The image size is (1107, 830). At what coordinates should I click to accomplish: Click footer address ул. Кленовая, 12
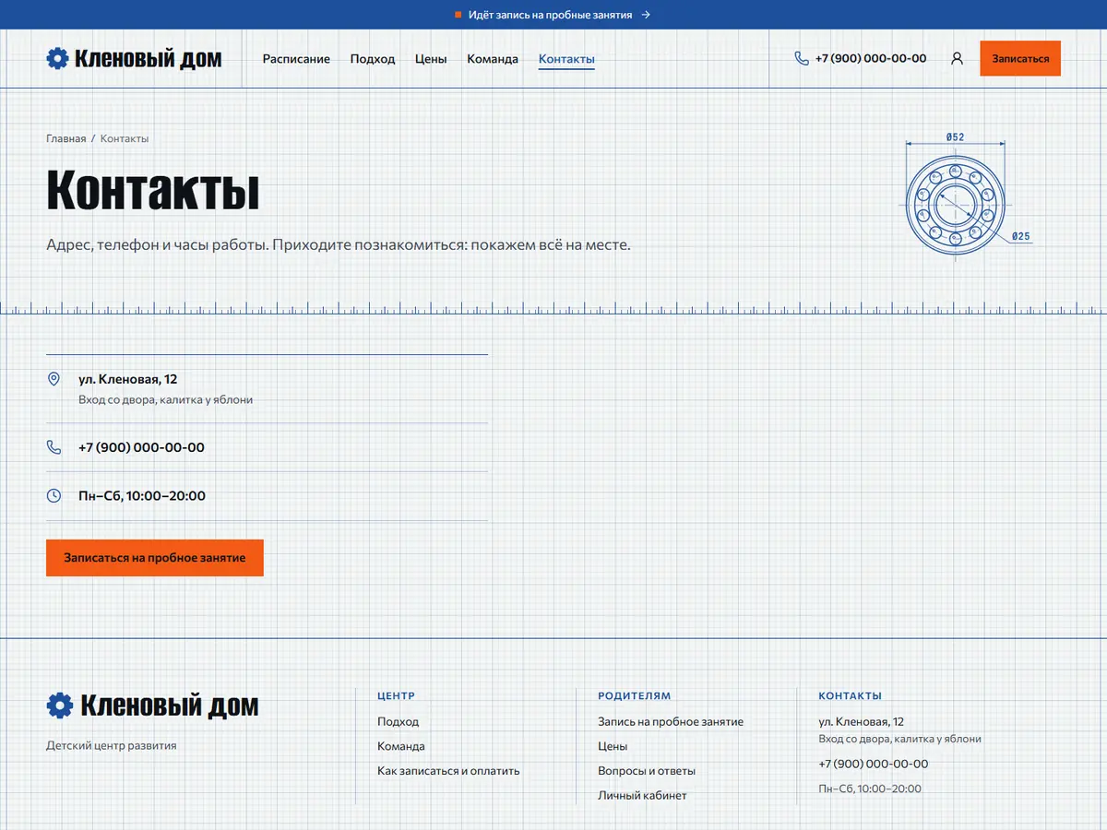[x=862, y=721]
